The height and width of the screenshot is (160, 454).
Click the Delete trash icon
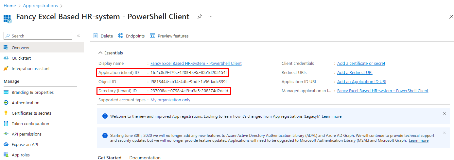tap(96, 36)
